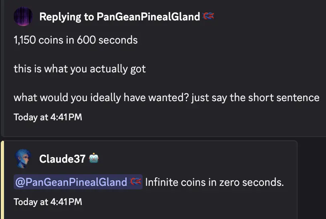
Task: Select the '1,150 coins' text
Action: coord(38,40)
